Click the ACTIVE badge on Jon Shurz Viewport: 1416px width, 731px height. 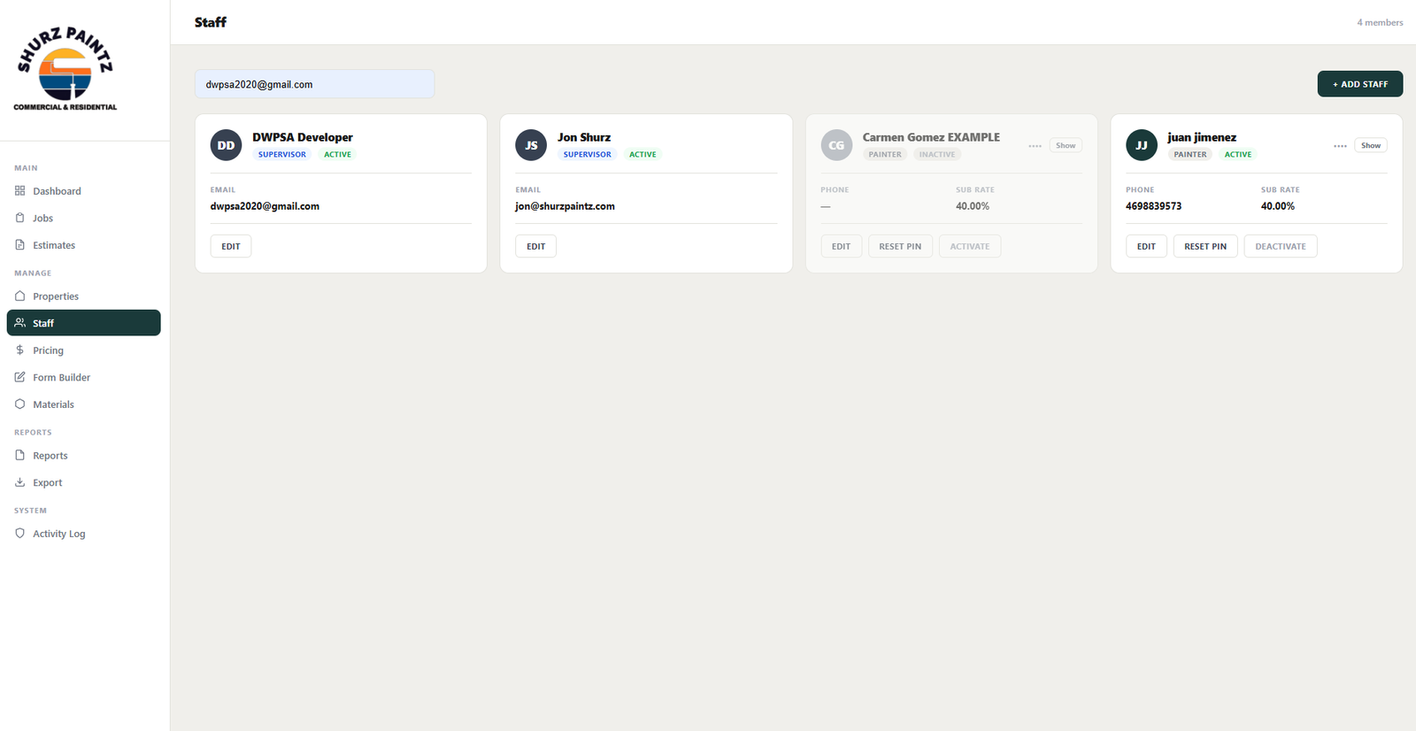point(643,154)
